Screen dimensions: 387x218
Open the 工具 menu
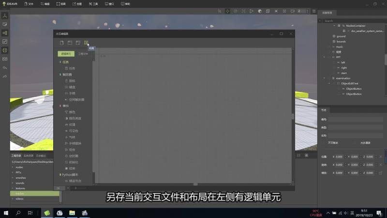click(93, 4)
